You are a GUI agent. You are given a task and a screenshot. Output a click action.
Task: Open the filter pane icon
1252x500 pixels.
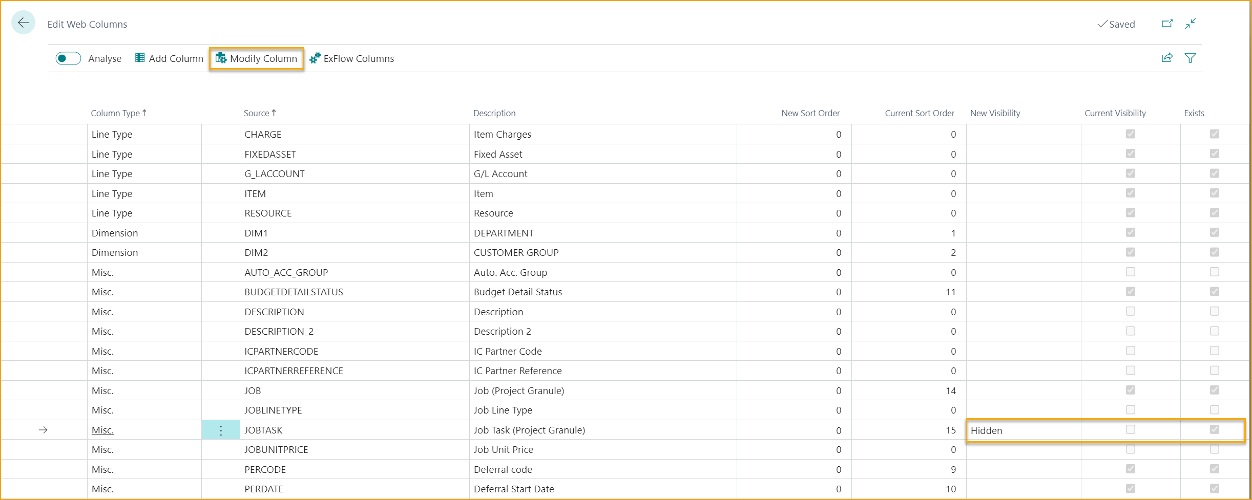point(1190,58)
